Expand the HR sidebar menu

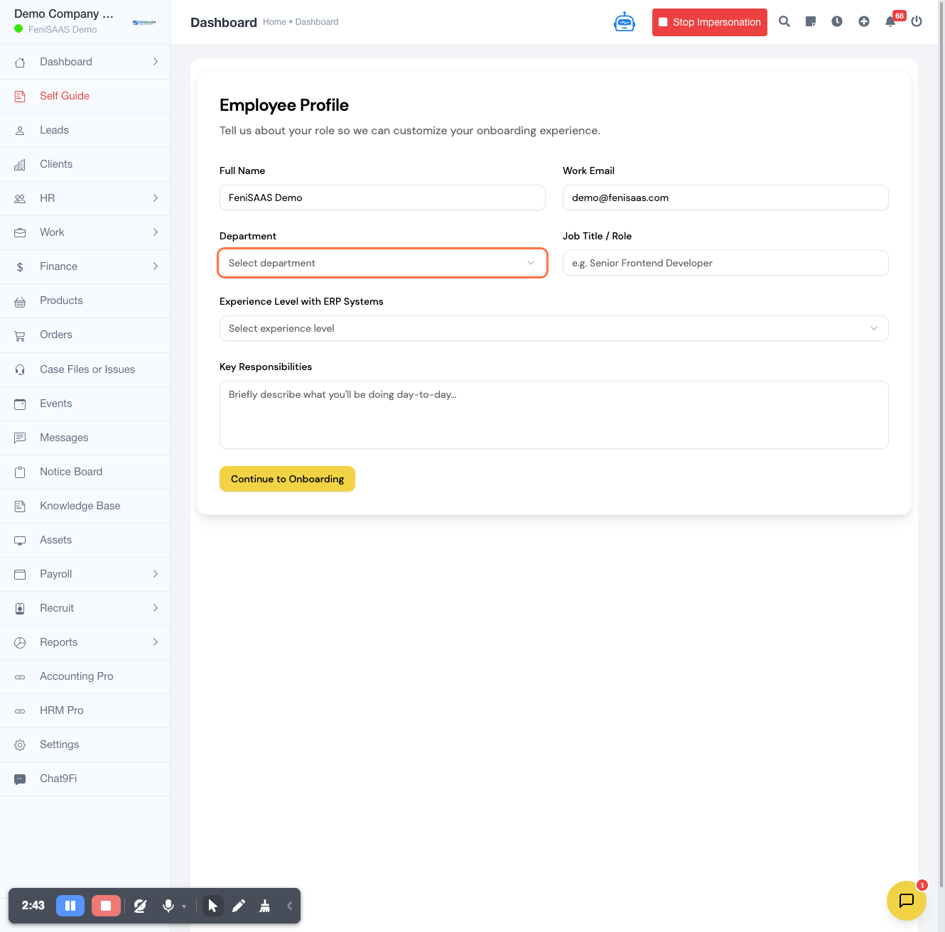click(85, 198)
